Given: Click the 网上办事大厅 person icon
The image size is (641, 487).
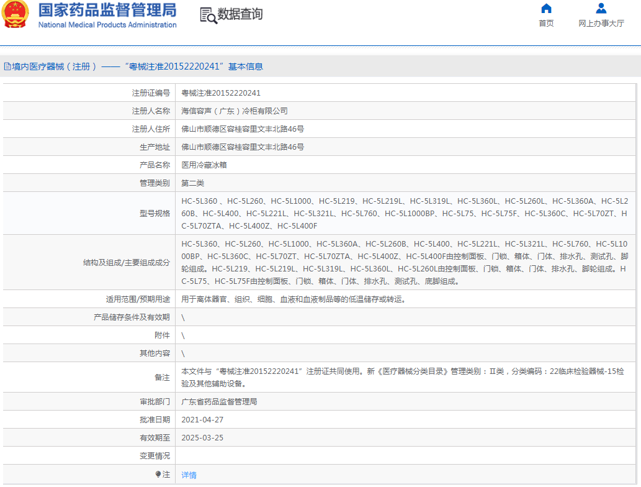Looking at the screenshot, I should pos(601,9).
